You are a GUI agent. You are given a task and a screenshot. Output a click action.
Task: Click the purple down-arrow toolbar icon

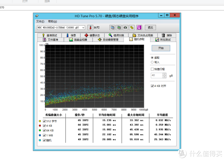coord(139,27)
